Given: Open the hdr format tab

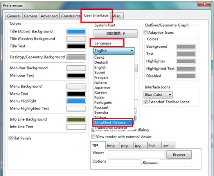Looking at the screenshot, I should (x=155, y=145).
